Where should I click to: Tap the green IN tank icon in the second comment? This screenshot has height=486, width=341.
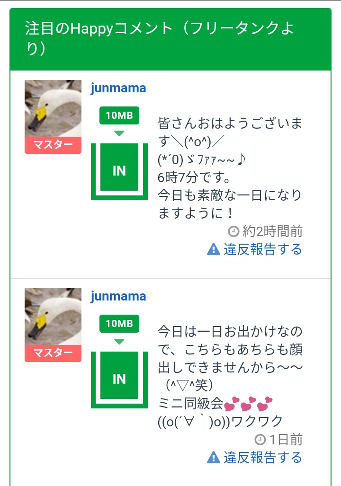119,379
